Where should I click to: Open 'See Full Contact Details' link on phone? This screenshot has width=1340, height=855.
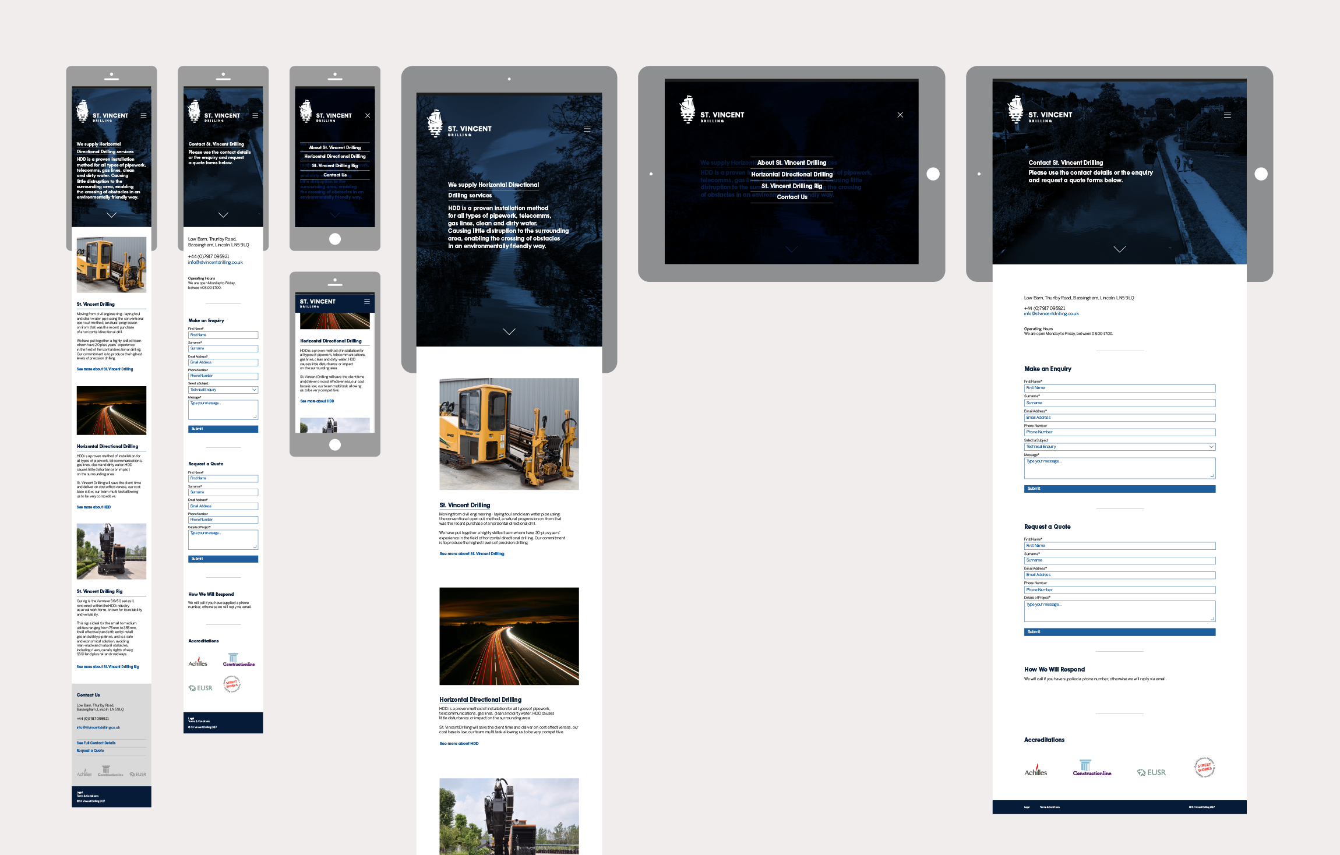(x=96, y=743)
